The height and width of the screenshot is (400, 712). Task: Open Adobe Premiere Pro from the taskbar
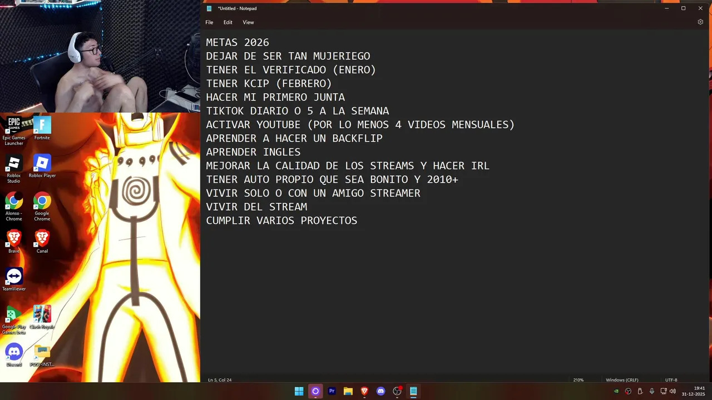pos(332,391)
